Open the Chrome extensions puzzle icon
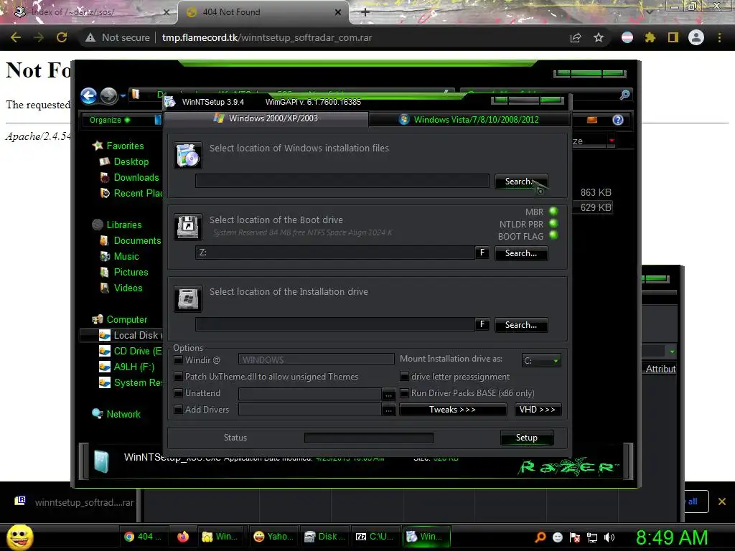The width and height of the screenshot is (735, 551). pos(650,37)
